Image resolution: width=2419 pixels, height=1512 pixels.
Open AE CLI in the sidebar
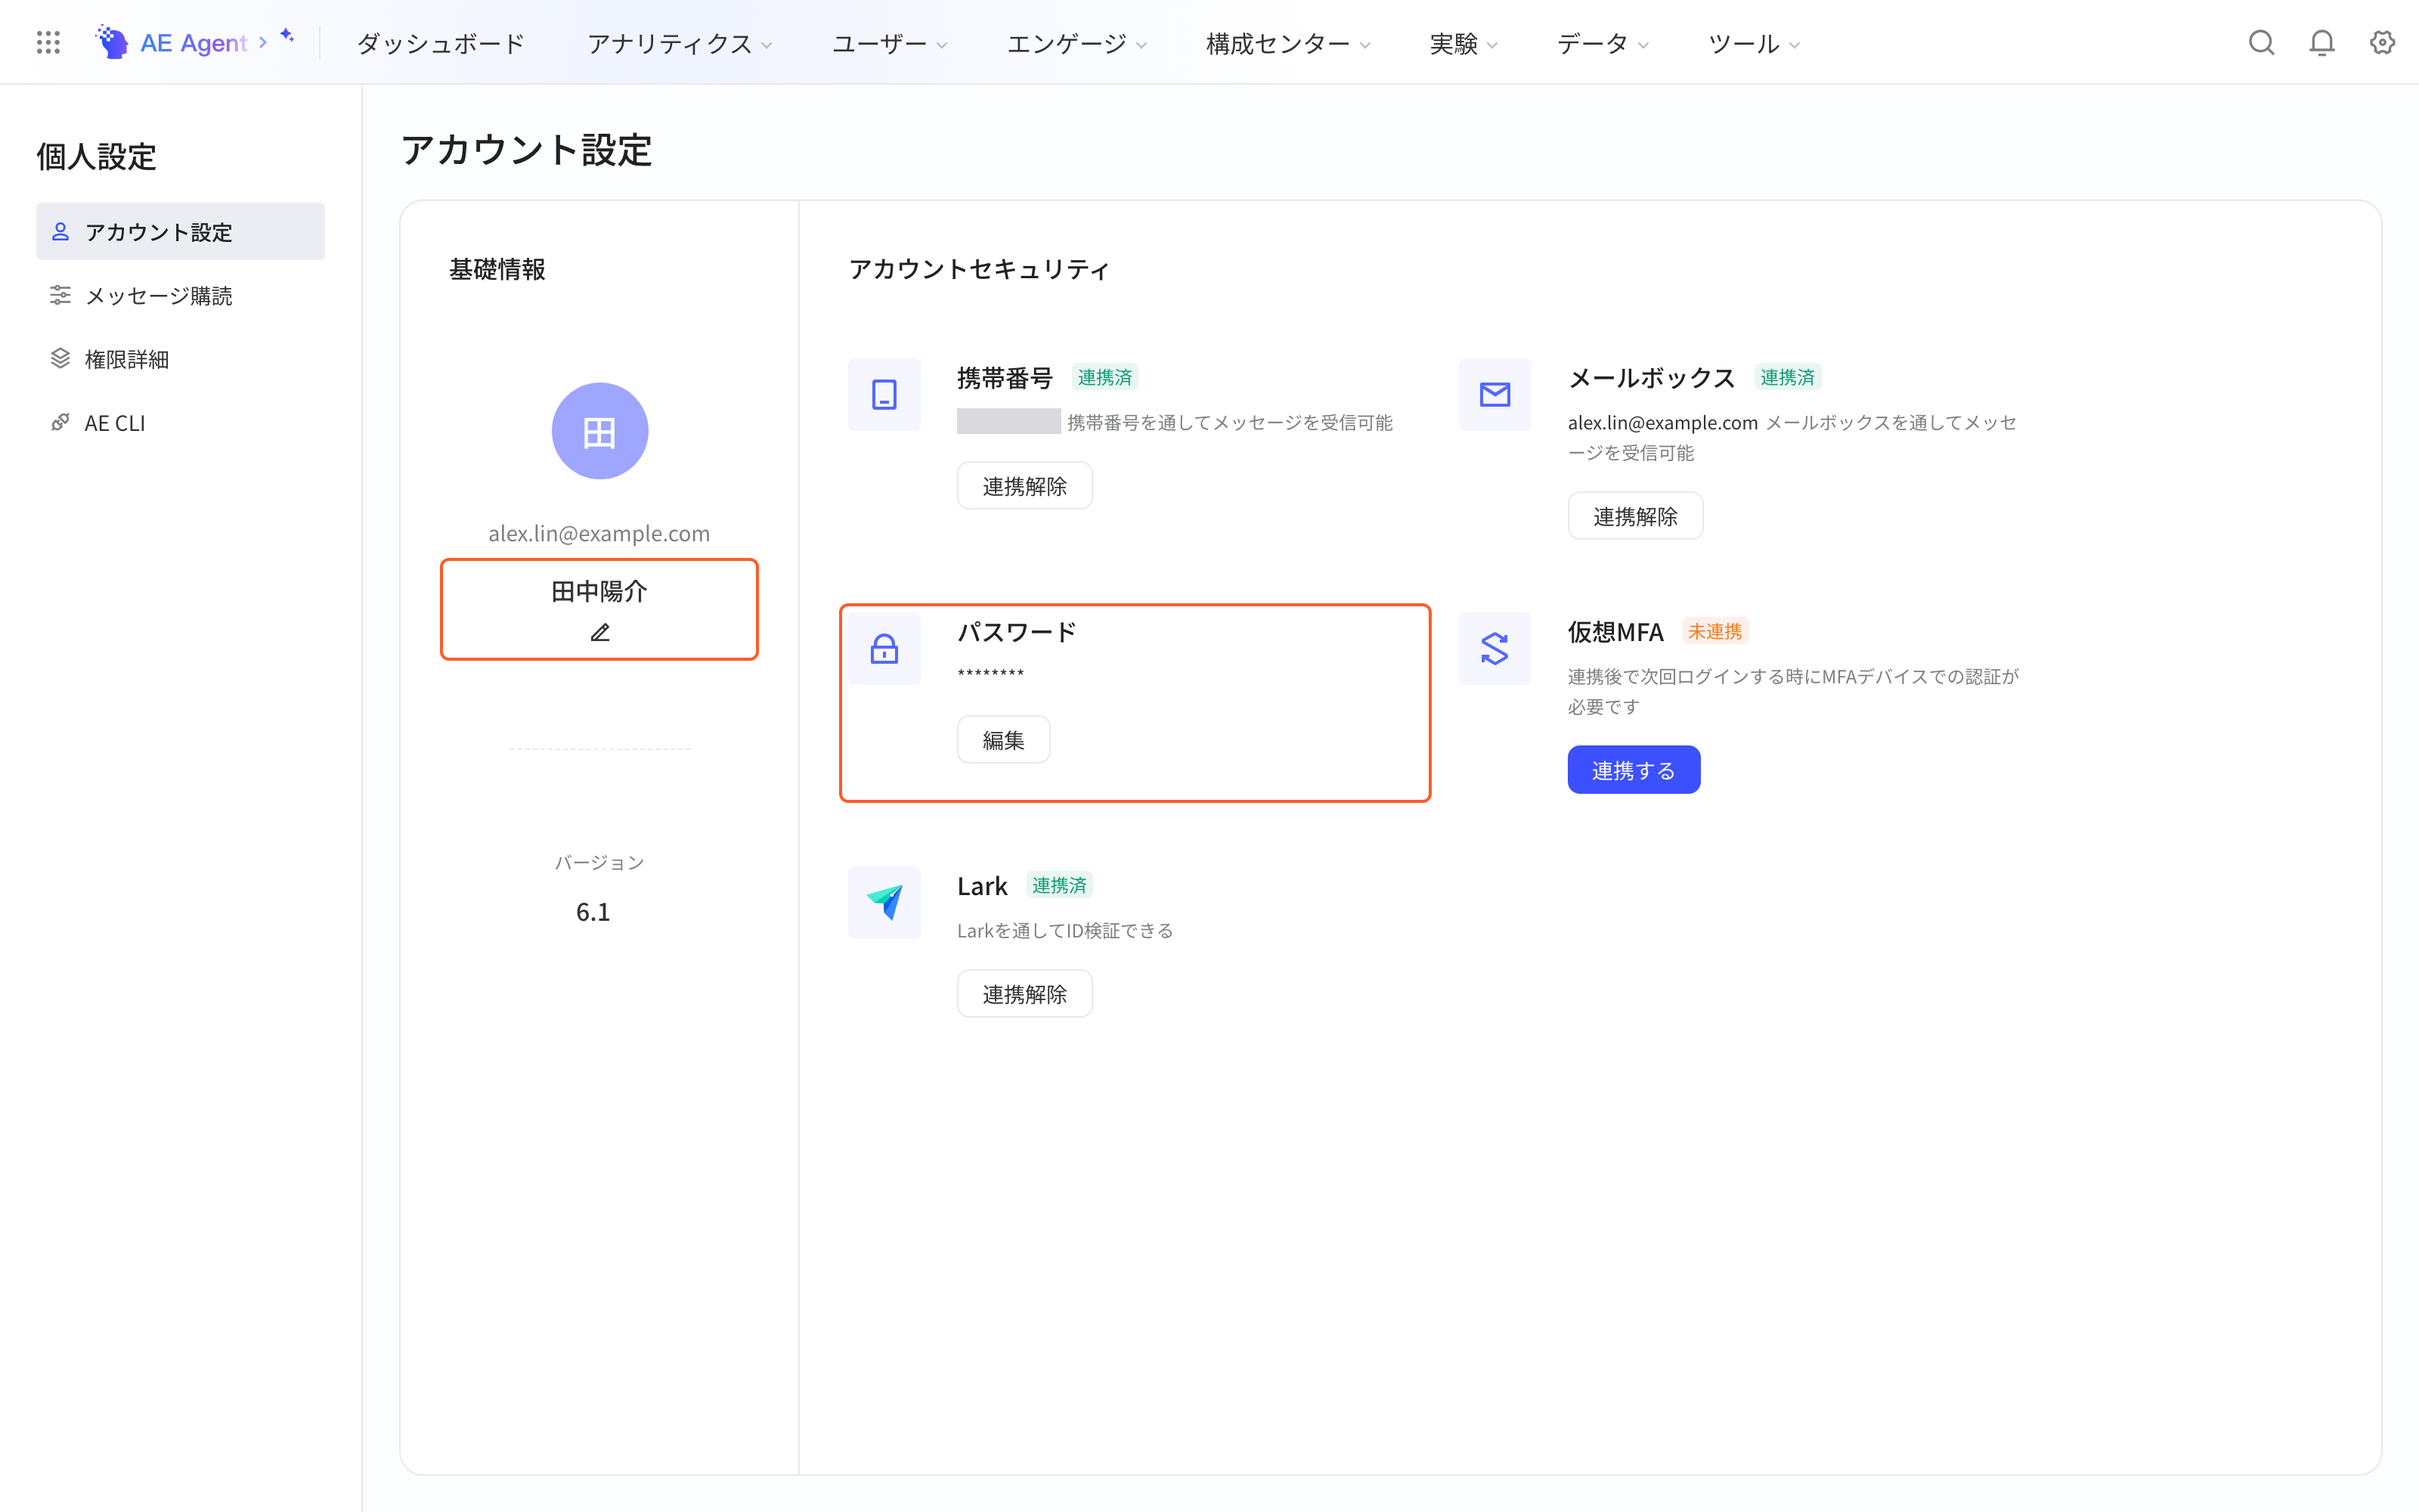tap(180, 422)
